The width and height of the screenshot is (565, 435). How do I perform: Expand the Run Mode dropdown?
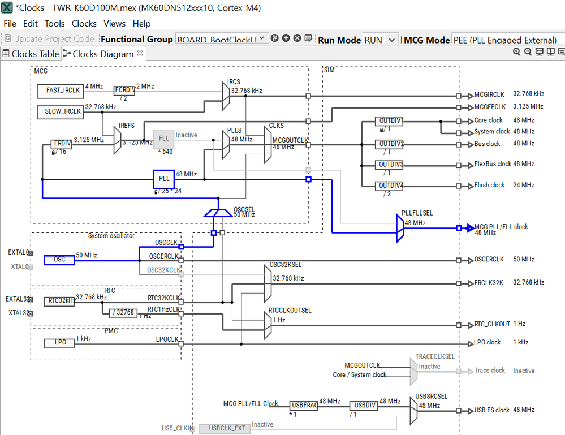point(381,39)
